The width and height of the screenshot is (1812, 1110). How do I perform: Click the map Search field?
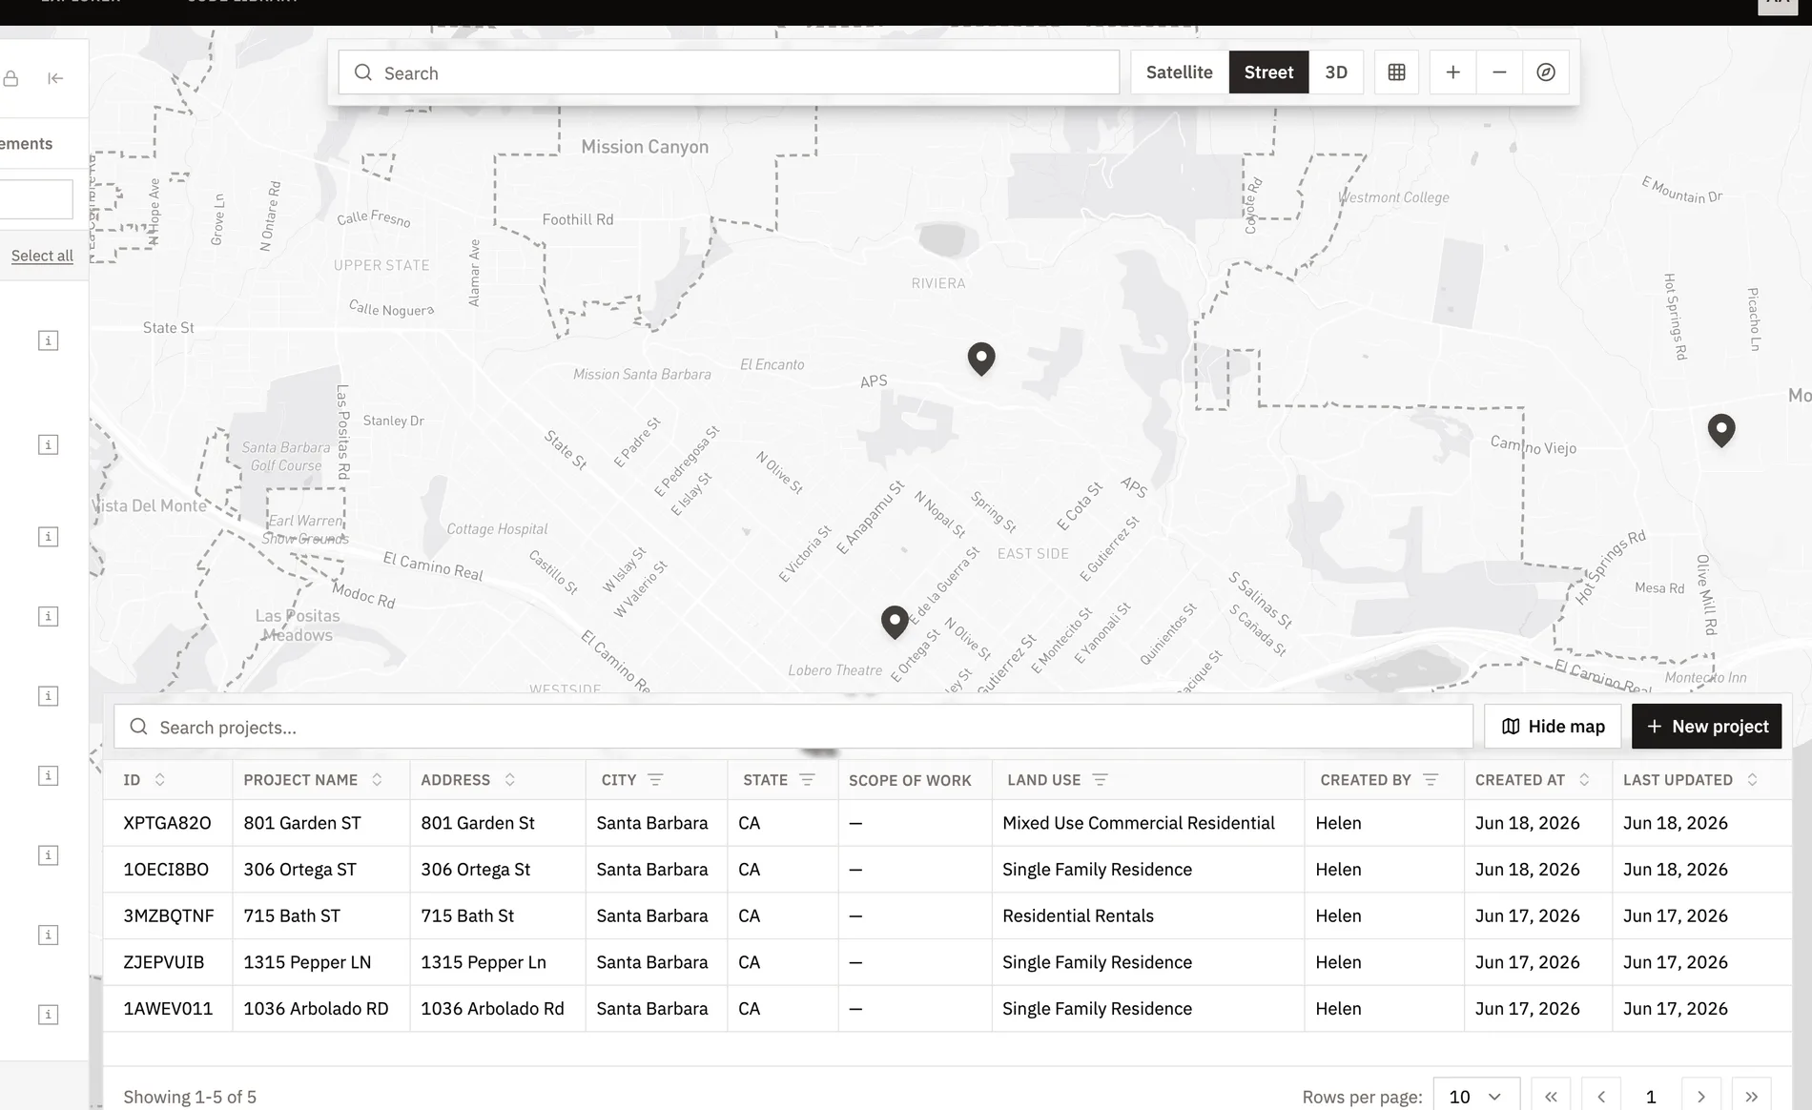point(729,72)
